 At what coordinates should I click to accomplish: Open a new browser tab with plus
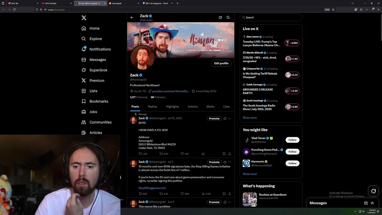click(x=178, y=3)
